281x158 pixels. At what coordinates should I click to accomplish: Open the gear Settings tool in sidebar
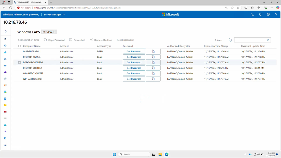tap(5, 46)
